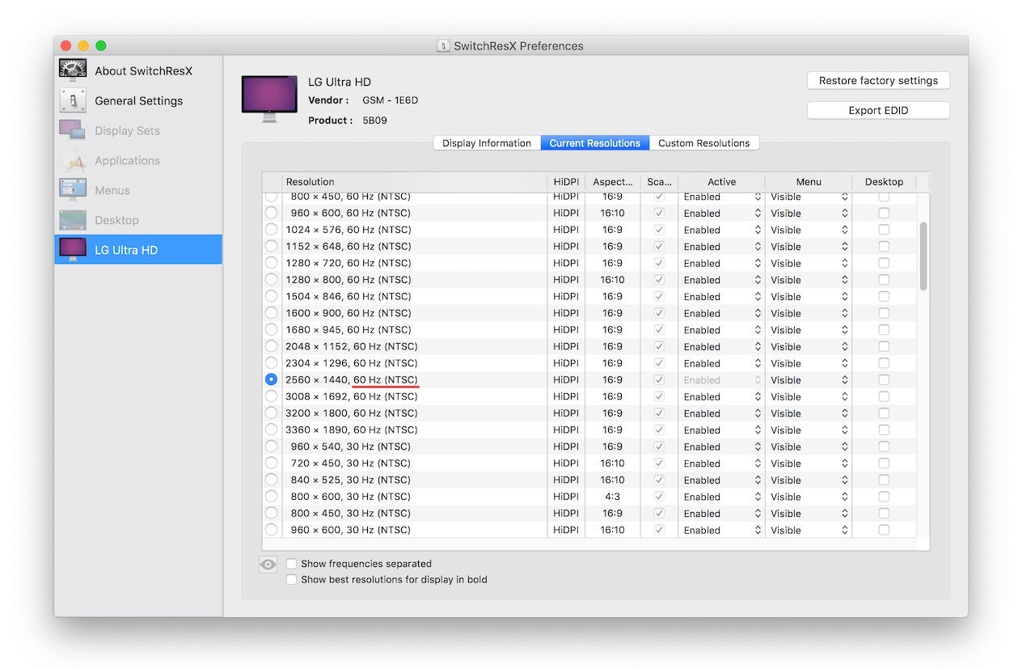Select 3360 × 1890, 60 Hz radio button
The image size is (1035, 669).
pos(271,430)
